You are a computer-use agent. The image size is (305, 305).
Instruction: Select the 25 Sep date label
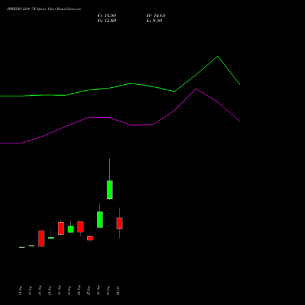(88, 290)
